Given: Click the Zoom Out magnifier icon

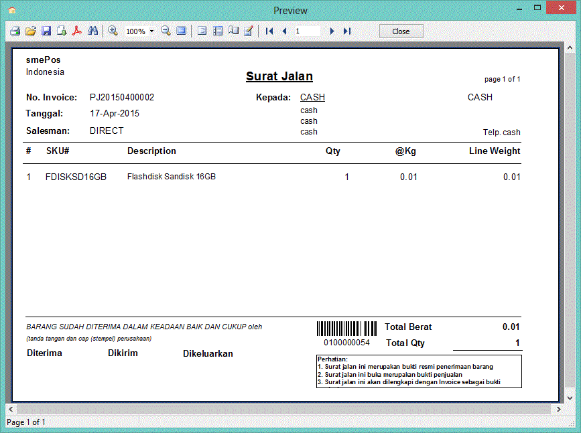Looking at the screenshot, I should [165, 31].
